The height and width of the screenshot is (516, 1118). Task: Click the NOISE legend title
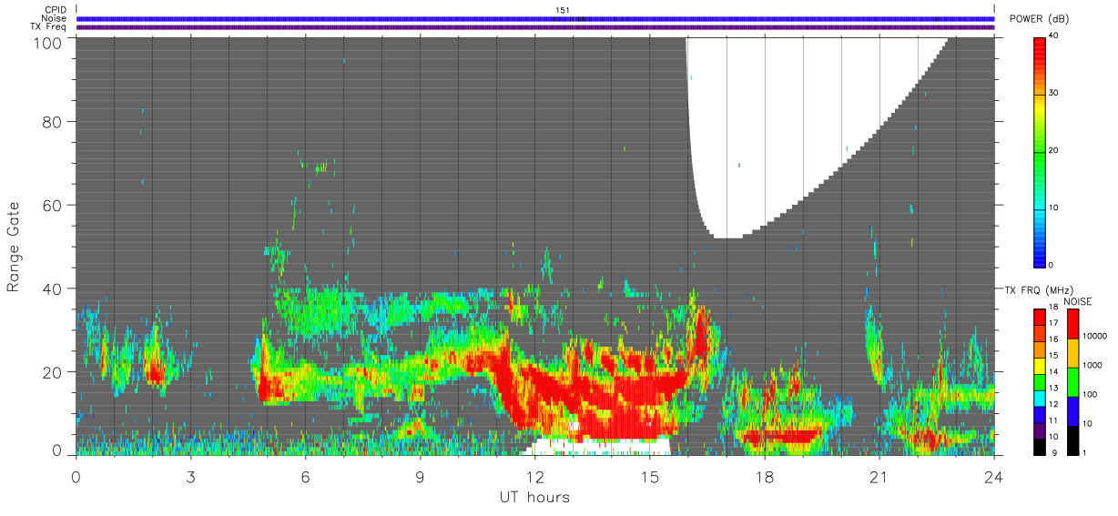point(1077,301)
